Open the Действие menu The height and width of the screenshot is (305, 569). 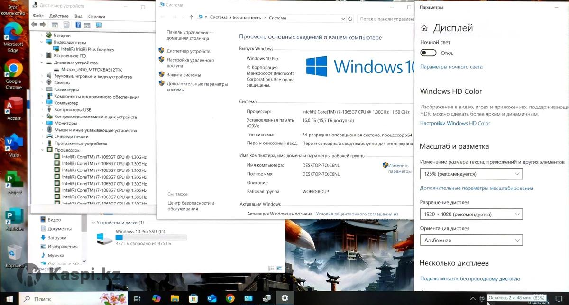click(59, 16)
